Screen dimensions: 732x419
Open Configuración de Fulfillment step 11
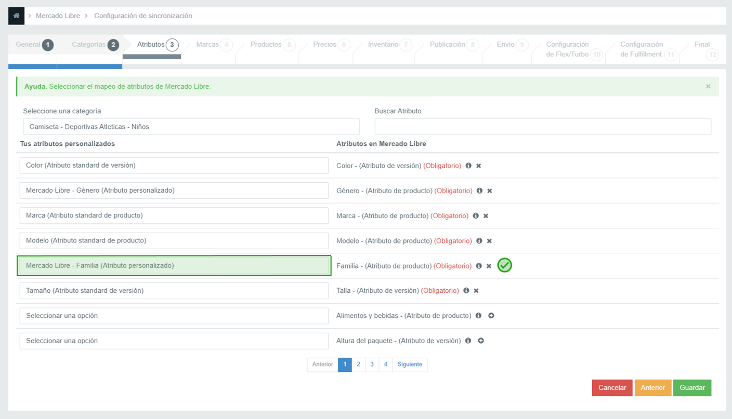coord(648,49)
